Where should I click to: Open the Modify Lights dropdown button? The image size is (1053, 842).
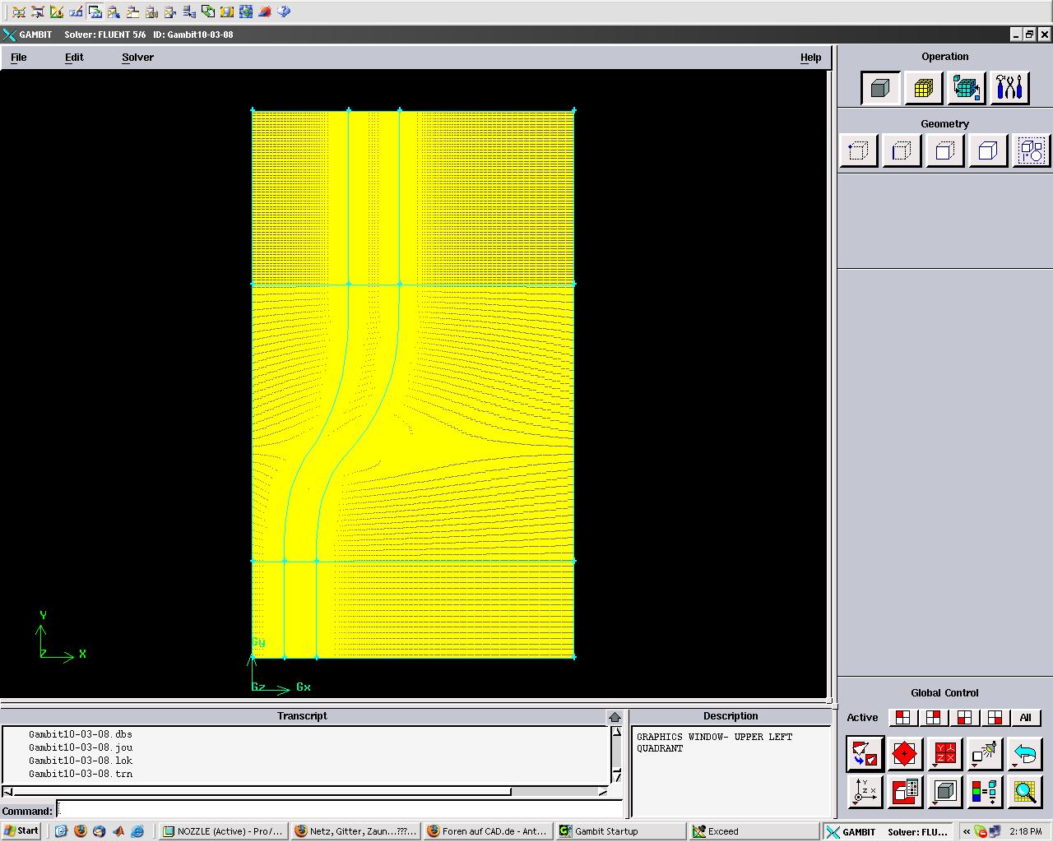(985, 753)
